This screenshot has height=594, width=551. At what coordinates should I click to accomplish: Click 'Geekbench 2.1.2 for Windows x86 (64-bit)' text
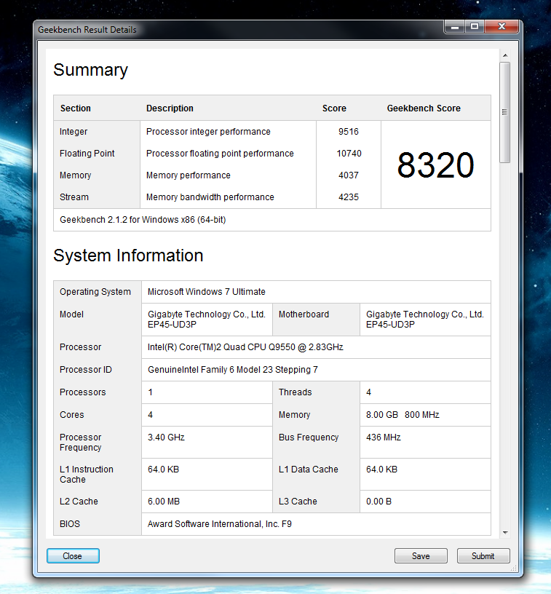tap(143, 220)
